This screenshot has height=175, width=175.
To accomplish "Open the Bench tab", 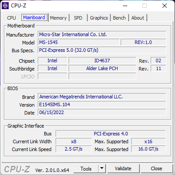I will coord(119,18).
